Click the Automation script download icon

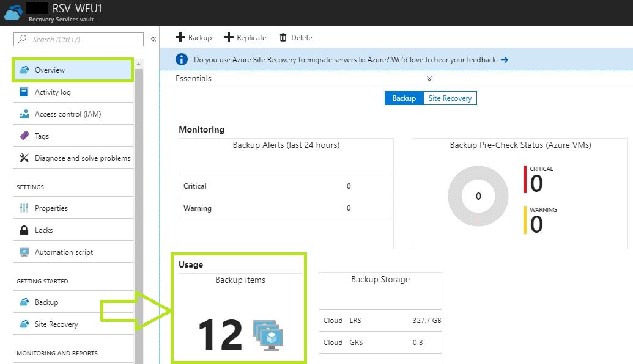[24, 252]
